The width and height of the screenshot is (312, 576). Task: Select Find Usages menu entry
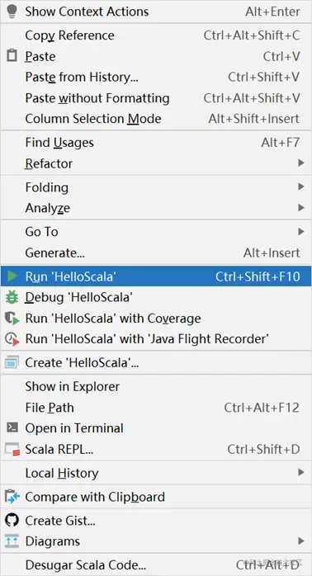click(156, 143)
